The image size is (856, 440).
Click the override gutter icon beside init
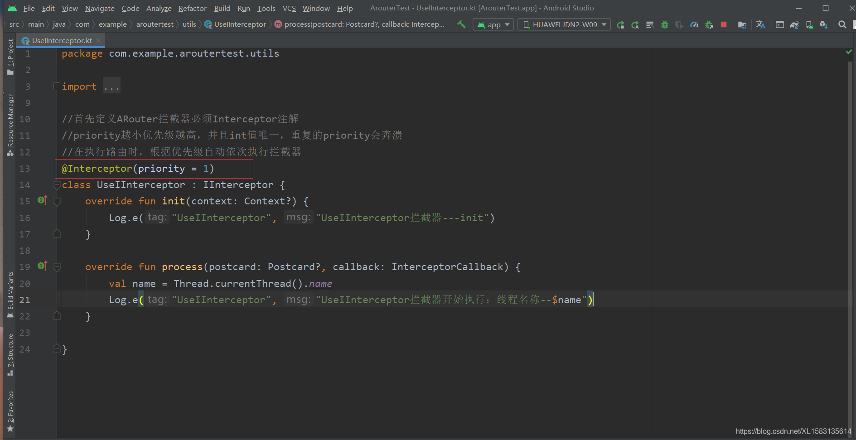click(43, 200)
